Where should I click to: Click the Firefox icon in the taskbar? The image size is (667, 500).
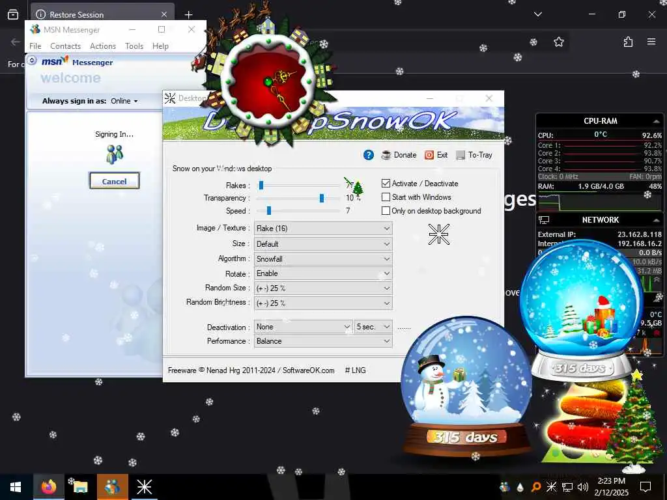point(48,486)
